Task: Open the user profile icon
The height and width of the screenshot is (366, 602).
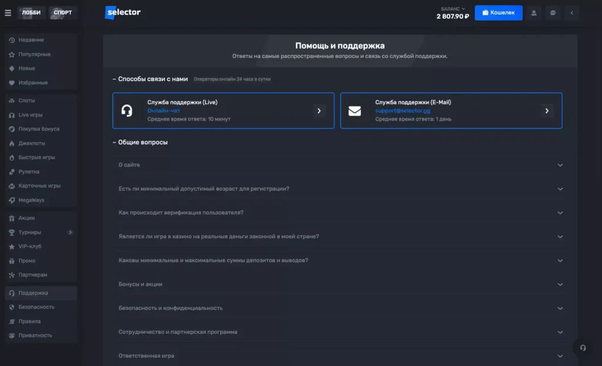Action: point(534,13)
